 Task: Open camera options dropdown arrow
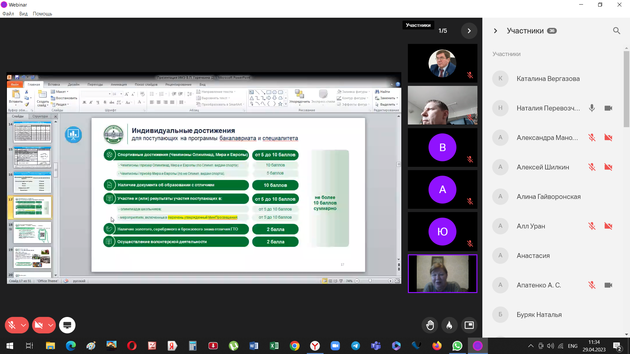point(51,325)
